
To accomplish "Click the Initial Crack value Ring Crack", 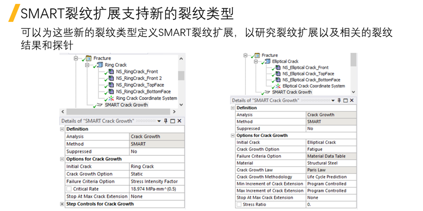I will pyautogui.click(x=157, y=167).
